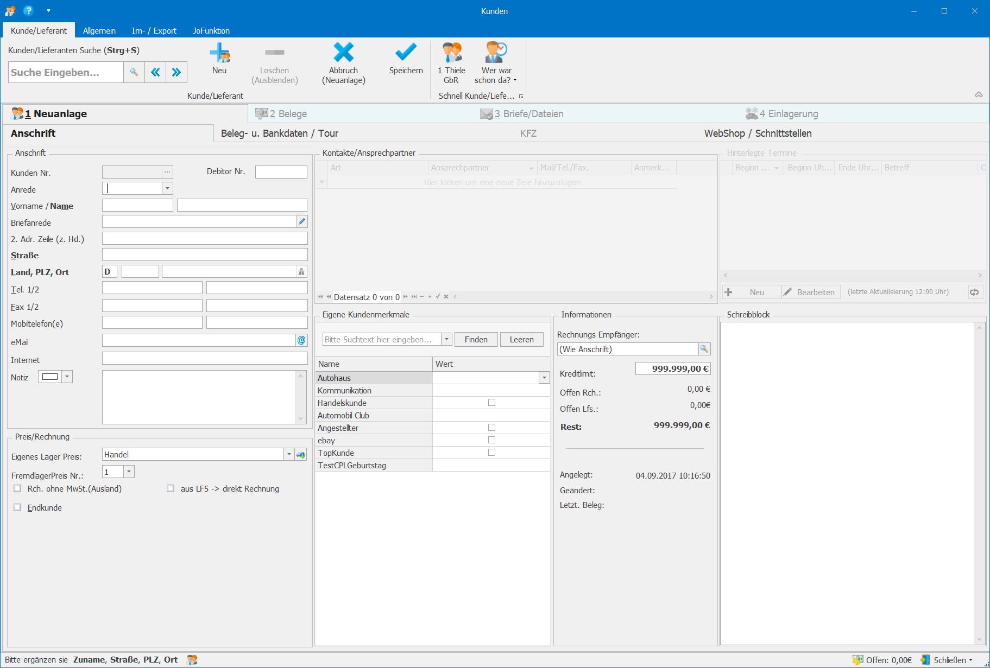Image resolution: width=990 pixels, height=668 pixels.
Task: Toggle the Angestellter checkbox
Action: [491, 428]
